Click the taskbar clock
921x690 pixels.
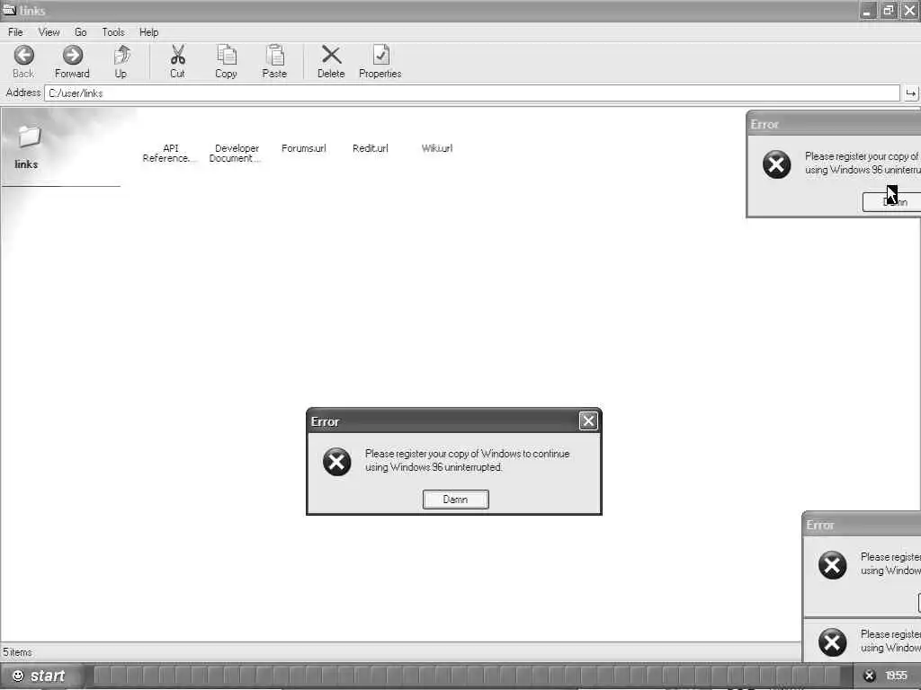[x=897, y=676]
